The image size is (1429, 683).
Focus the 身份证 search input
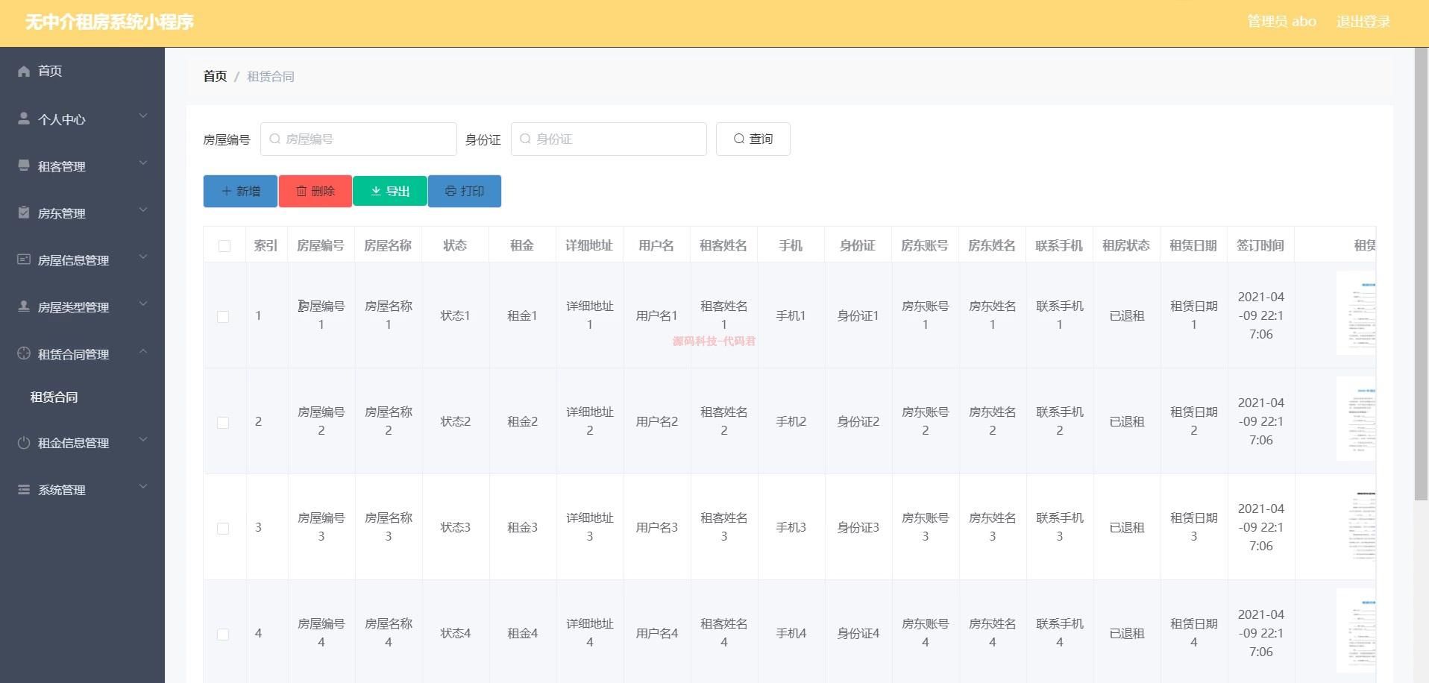click(609, 139)
